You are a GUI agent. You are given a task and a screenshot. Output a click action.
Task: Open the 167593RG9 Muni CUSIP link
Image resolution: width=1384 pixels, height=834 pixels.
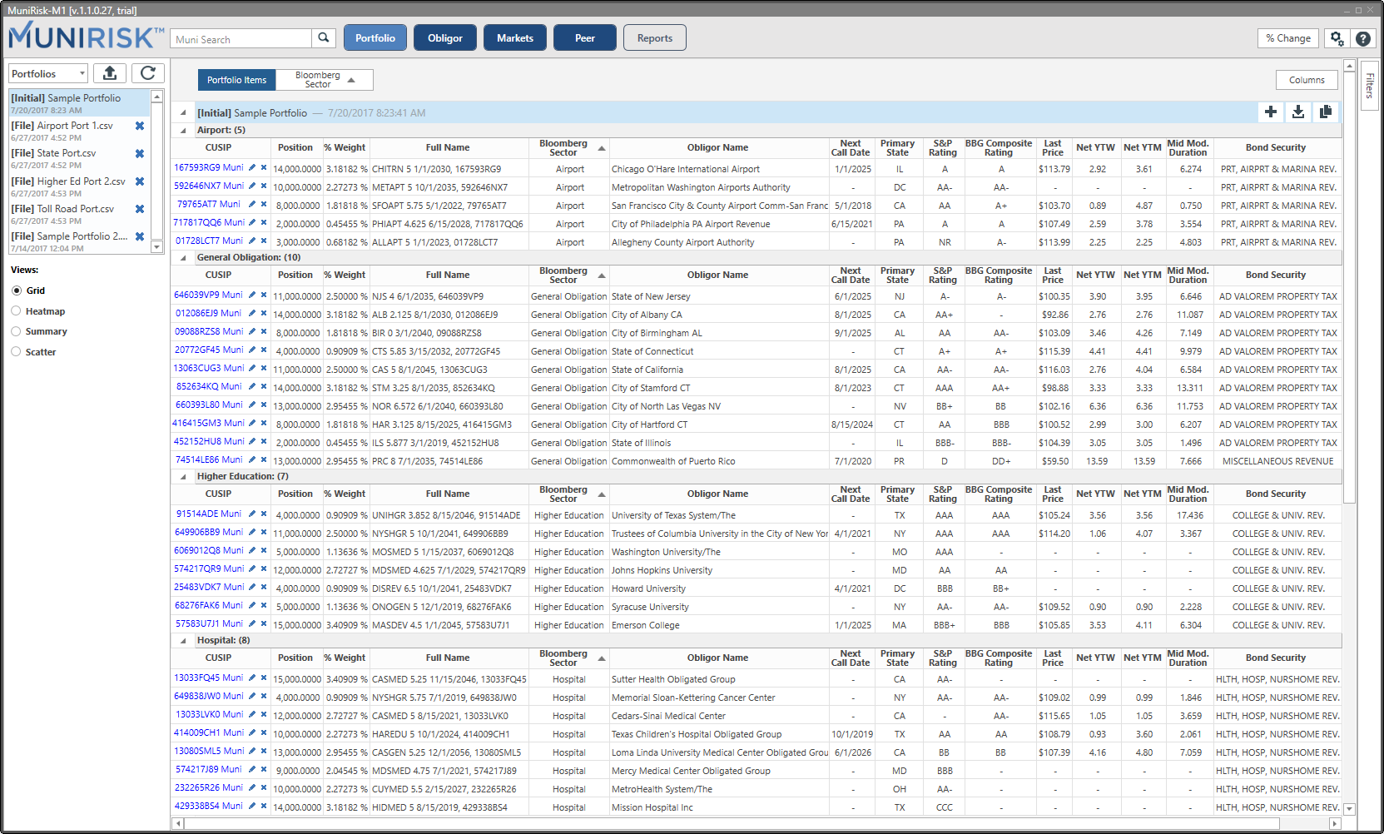(209, 167)
